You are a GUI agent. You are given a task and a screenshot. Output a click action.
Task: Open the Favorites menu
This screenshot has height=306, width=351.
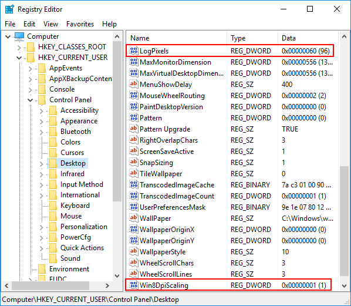[80, 24]
